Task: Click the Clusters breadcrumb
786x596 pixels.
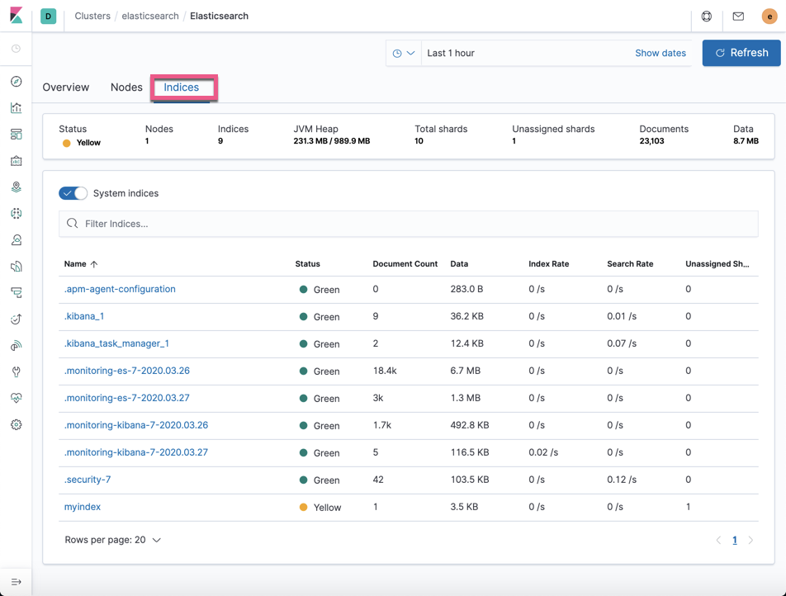Action: click(92, 16)
